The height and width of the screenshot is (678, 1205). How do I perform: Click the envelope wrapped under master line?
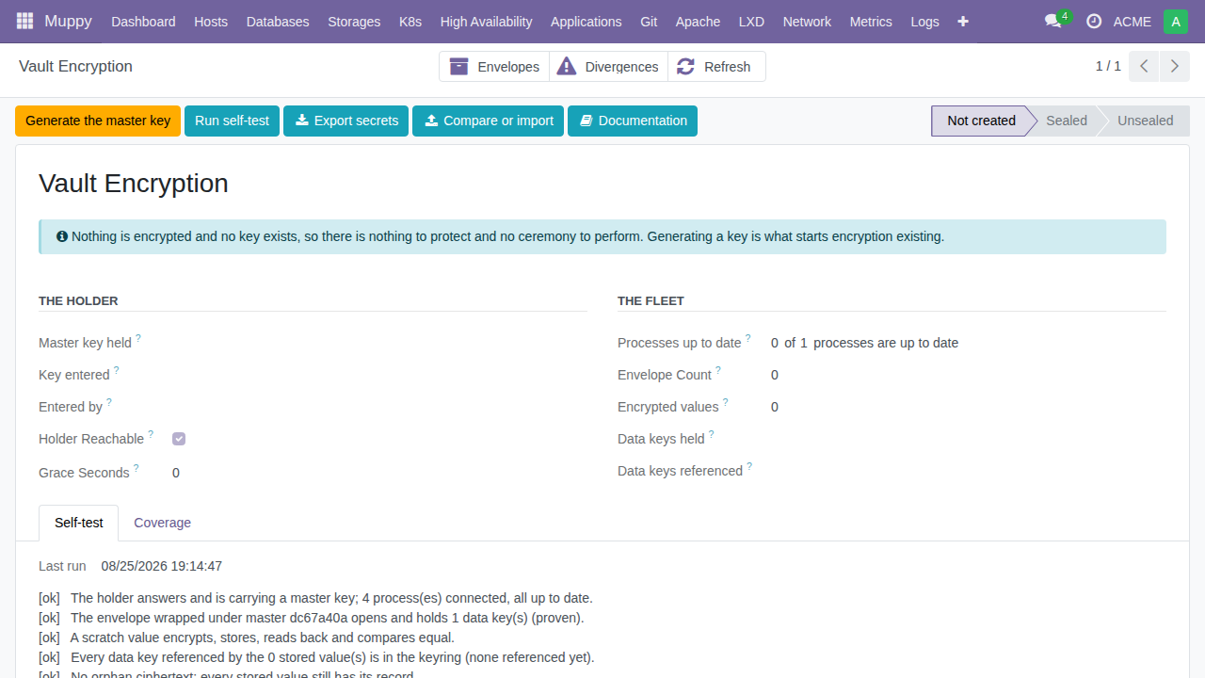click(312, 618)
